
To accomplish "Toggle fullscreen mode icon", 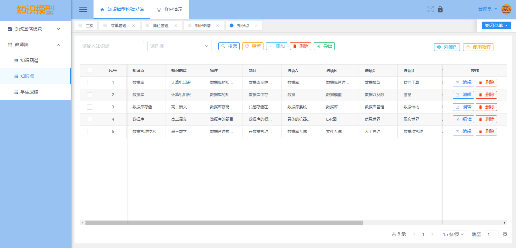I will (x=431, y=9).
